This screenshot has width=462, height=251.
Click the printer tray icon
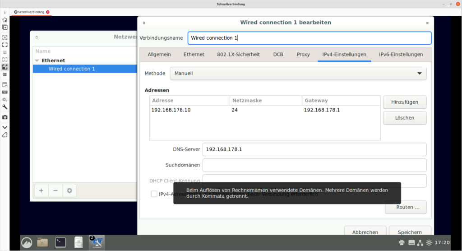pos(402,242)
